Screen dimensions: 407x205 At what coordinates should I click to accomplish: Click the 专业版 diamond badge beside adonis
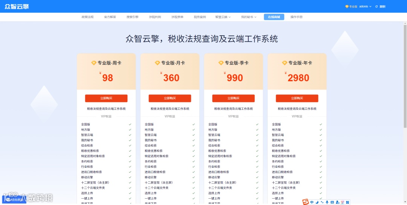point(351,6)
